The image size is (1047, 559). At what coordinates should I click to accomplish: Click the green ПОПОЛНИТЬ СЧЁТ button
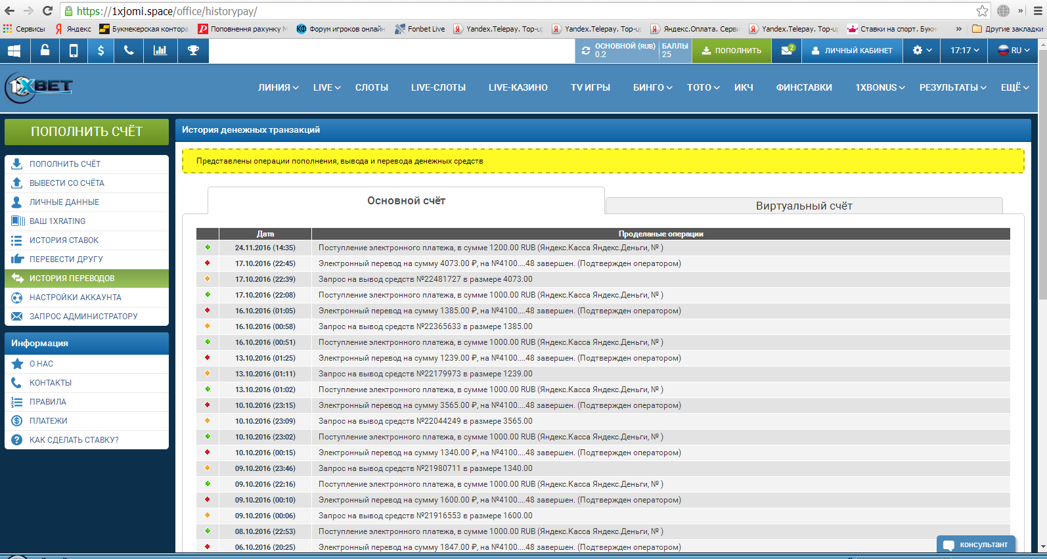(x=87, y=131)
